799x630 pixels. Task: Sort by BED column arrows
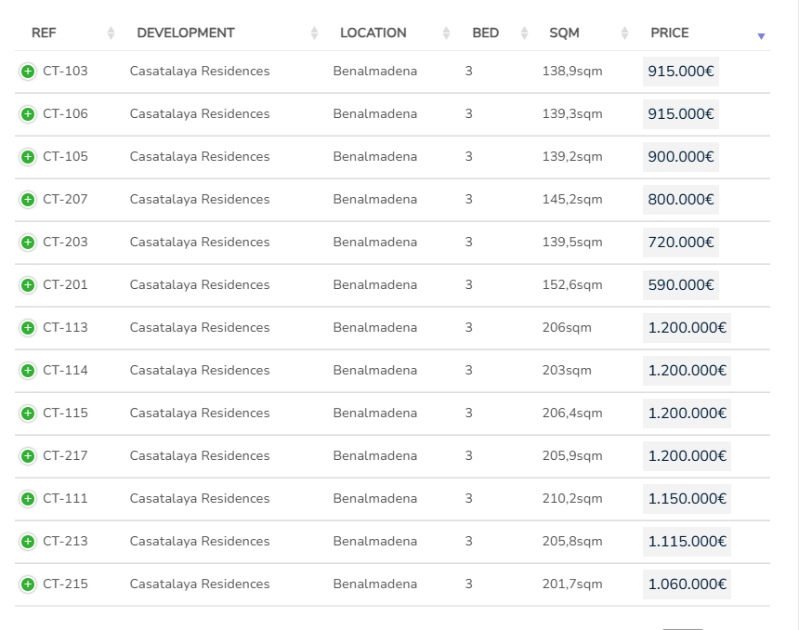click(x=524, y=33)
